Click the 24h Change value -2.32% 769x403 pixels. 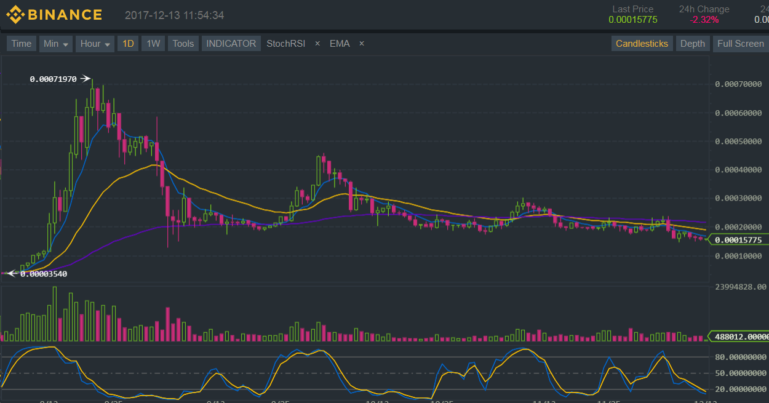[x=704, y=20]
